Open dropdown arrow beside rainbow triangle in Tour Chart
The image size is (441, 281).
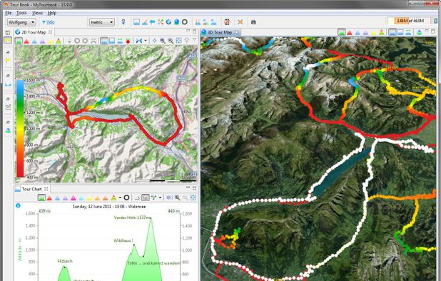pyautogui.click(x=120, y=198)
